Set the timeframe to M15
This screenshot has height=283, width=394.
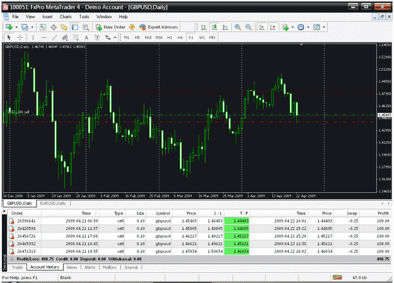click(148, 38)
